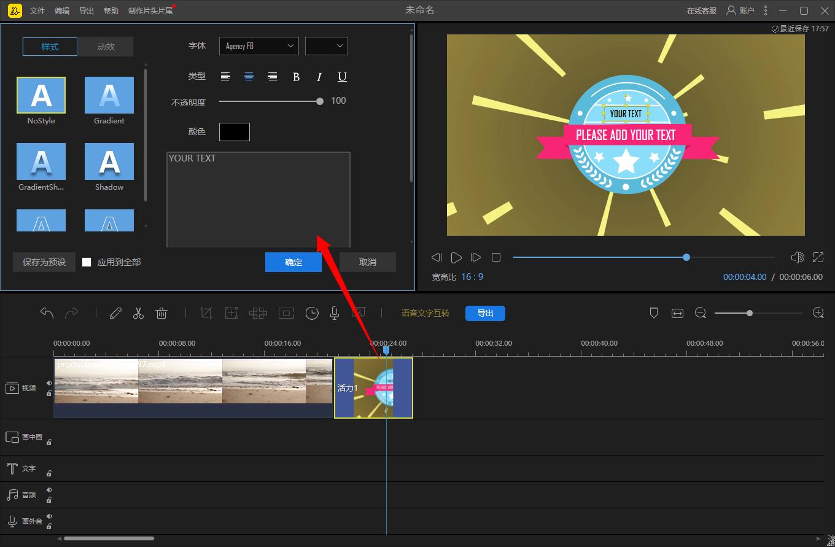Click the fullscreen preview icon
Image resolution: width=835 pixels, height=547 pixels.
click(818, 257)
